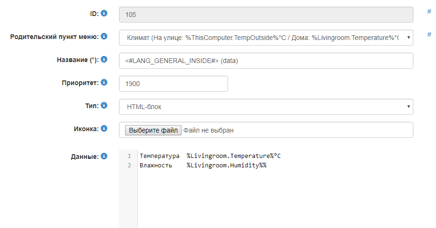Expand the Родительский пункт меню dropdown
Screen dimensions: 436x228
click(x=266, y=37)
